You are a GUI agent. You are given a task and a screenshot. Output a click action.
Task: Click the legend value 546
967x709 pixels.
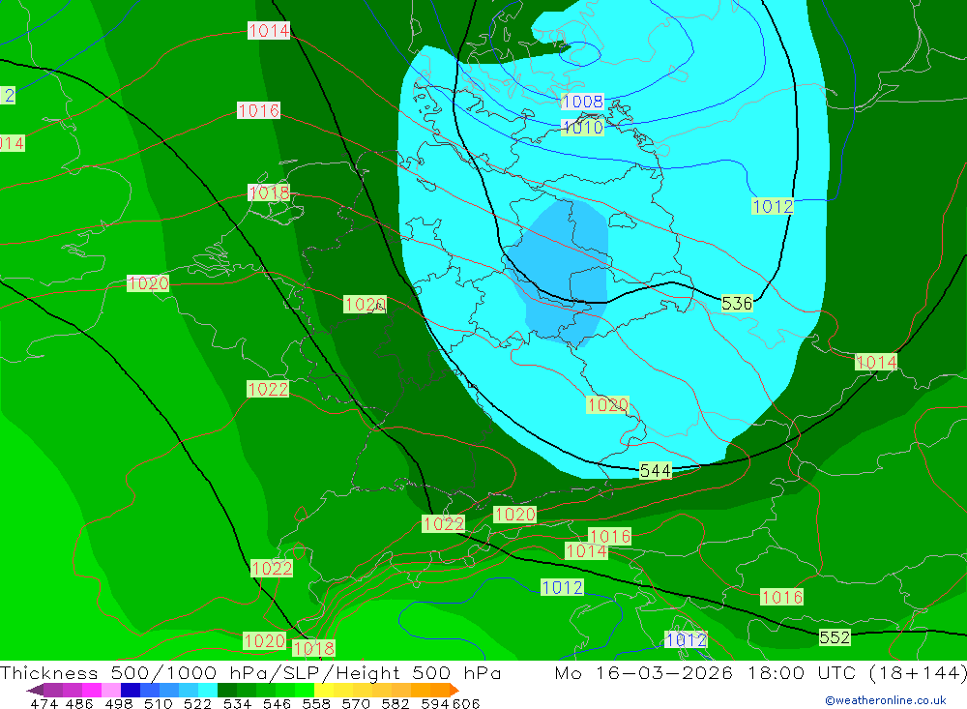point(277,704)
